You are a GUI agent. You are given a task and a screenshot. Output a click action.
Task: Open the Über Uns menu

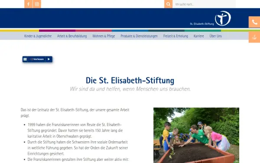coord(215,36)
